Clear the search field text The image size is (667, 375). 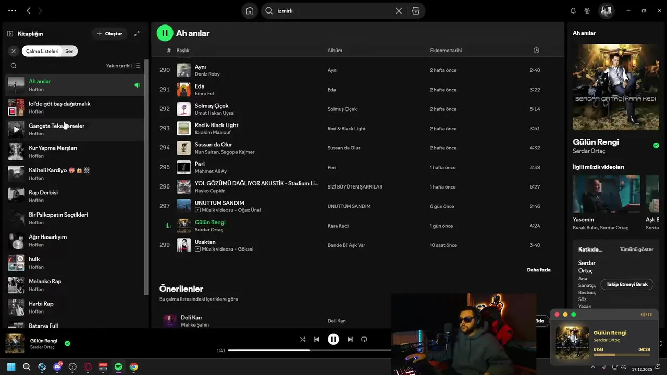click(399, 10)
